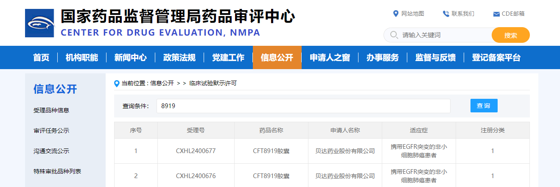Click the location pin icon beside 当前位置
The width and height of the screenshot is (560, 187).
point(117,84)
